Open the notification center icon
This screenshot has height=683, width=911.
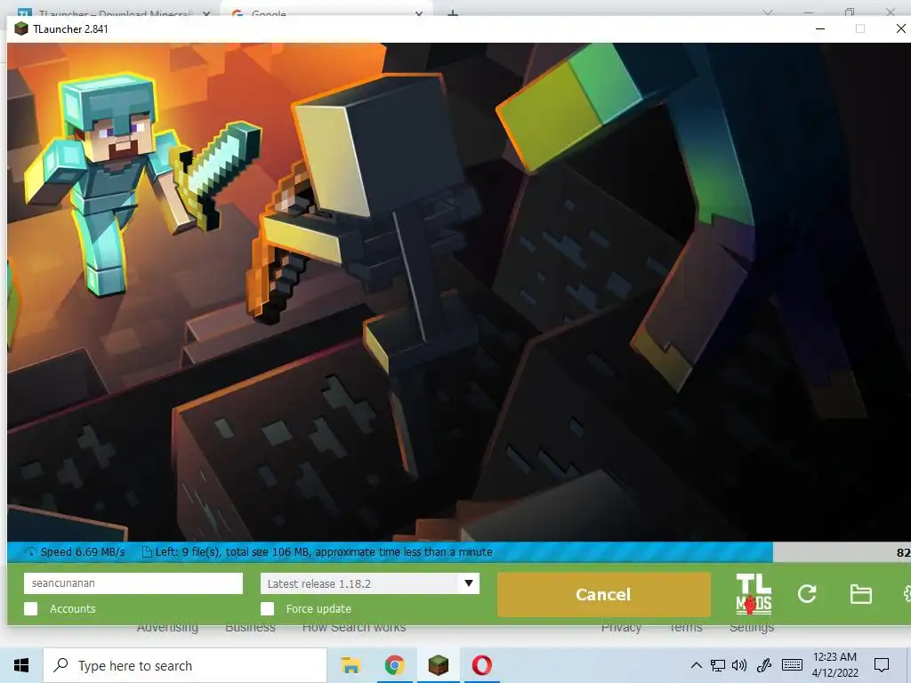click(x=882, y=665)
